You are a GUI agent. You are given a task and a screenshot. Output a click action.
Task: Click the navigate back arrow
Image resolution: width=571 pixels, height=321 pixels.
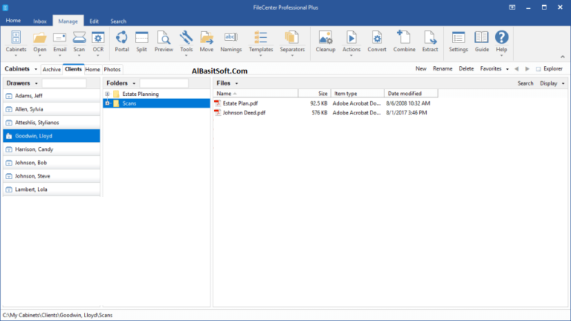click(x=517, y=69)
